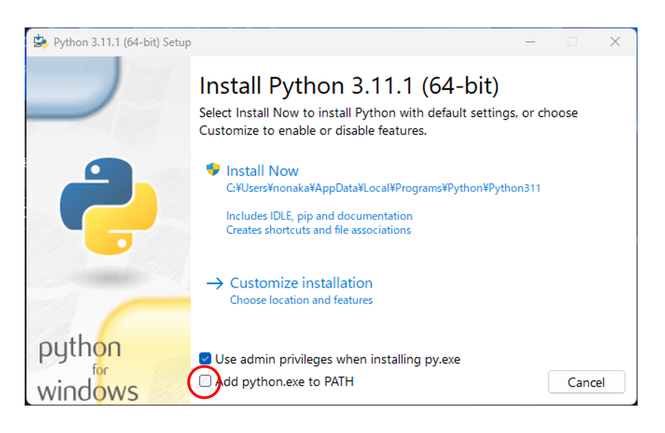Click the UAC shield icon beside Install Now
This screenshot has height=433, width=665.
pos(213,170)
